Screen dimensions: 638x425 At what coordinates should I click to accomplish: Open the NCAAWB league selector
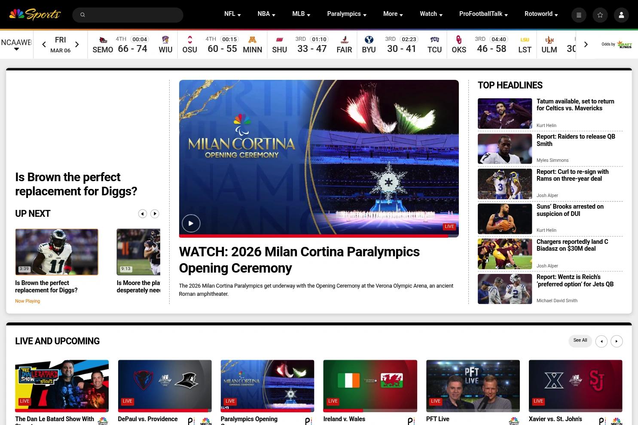pyautogui.click(x=16, y=44)
